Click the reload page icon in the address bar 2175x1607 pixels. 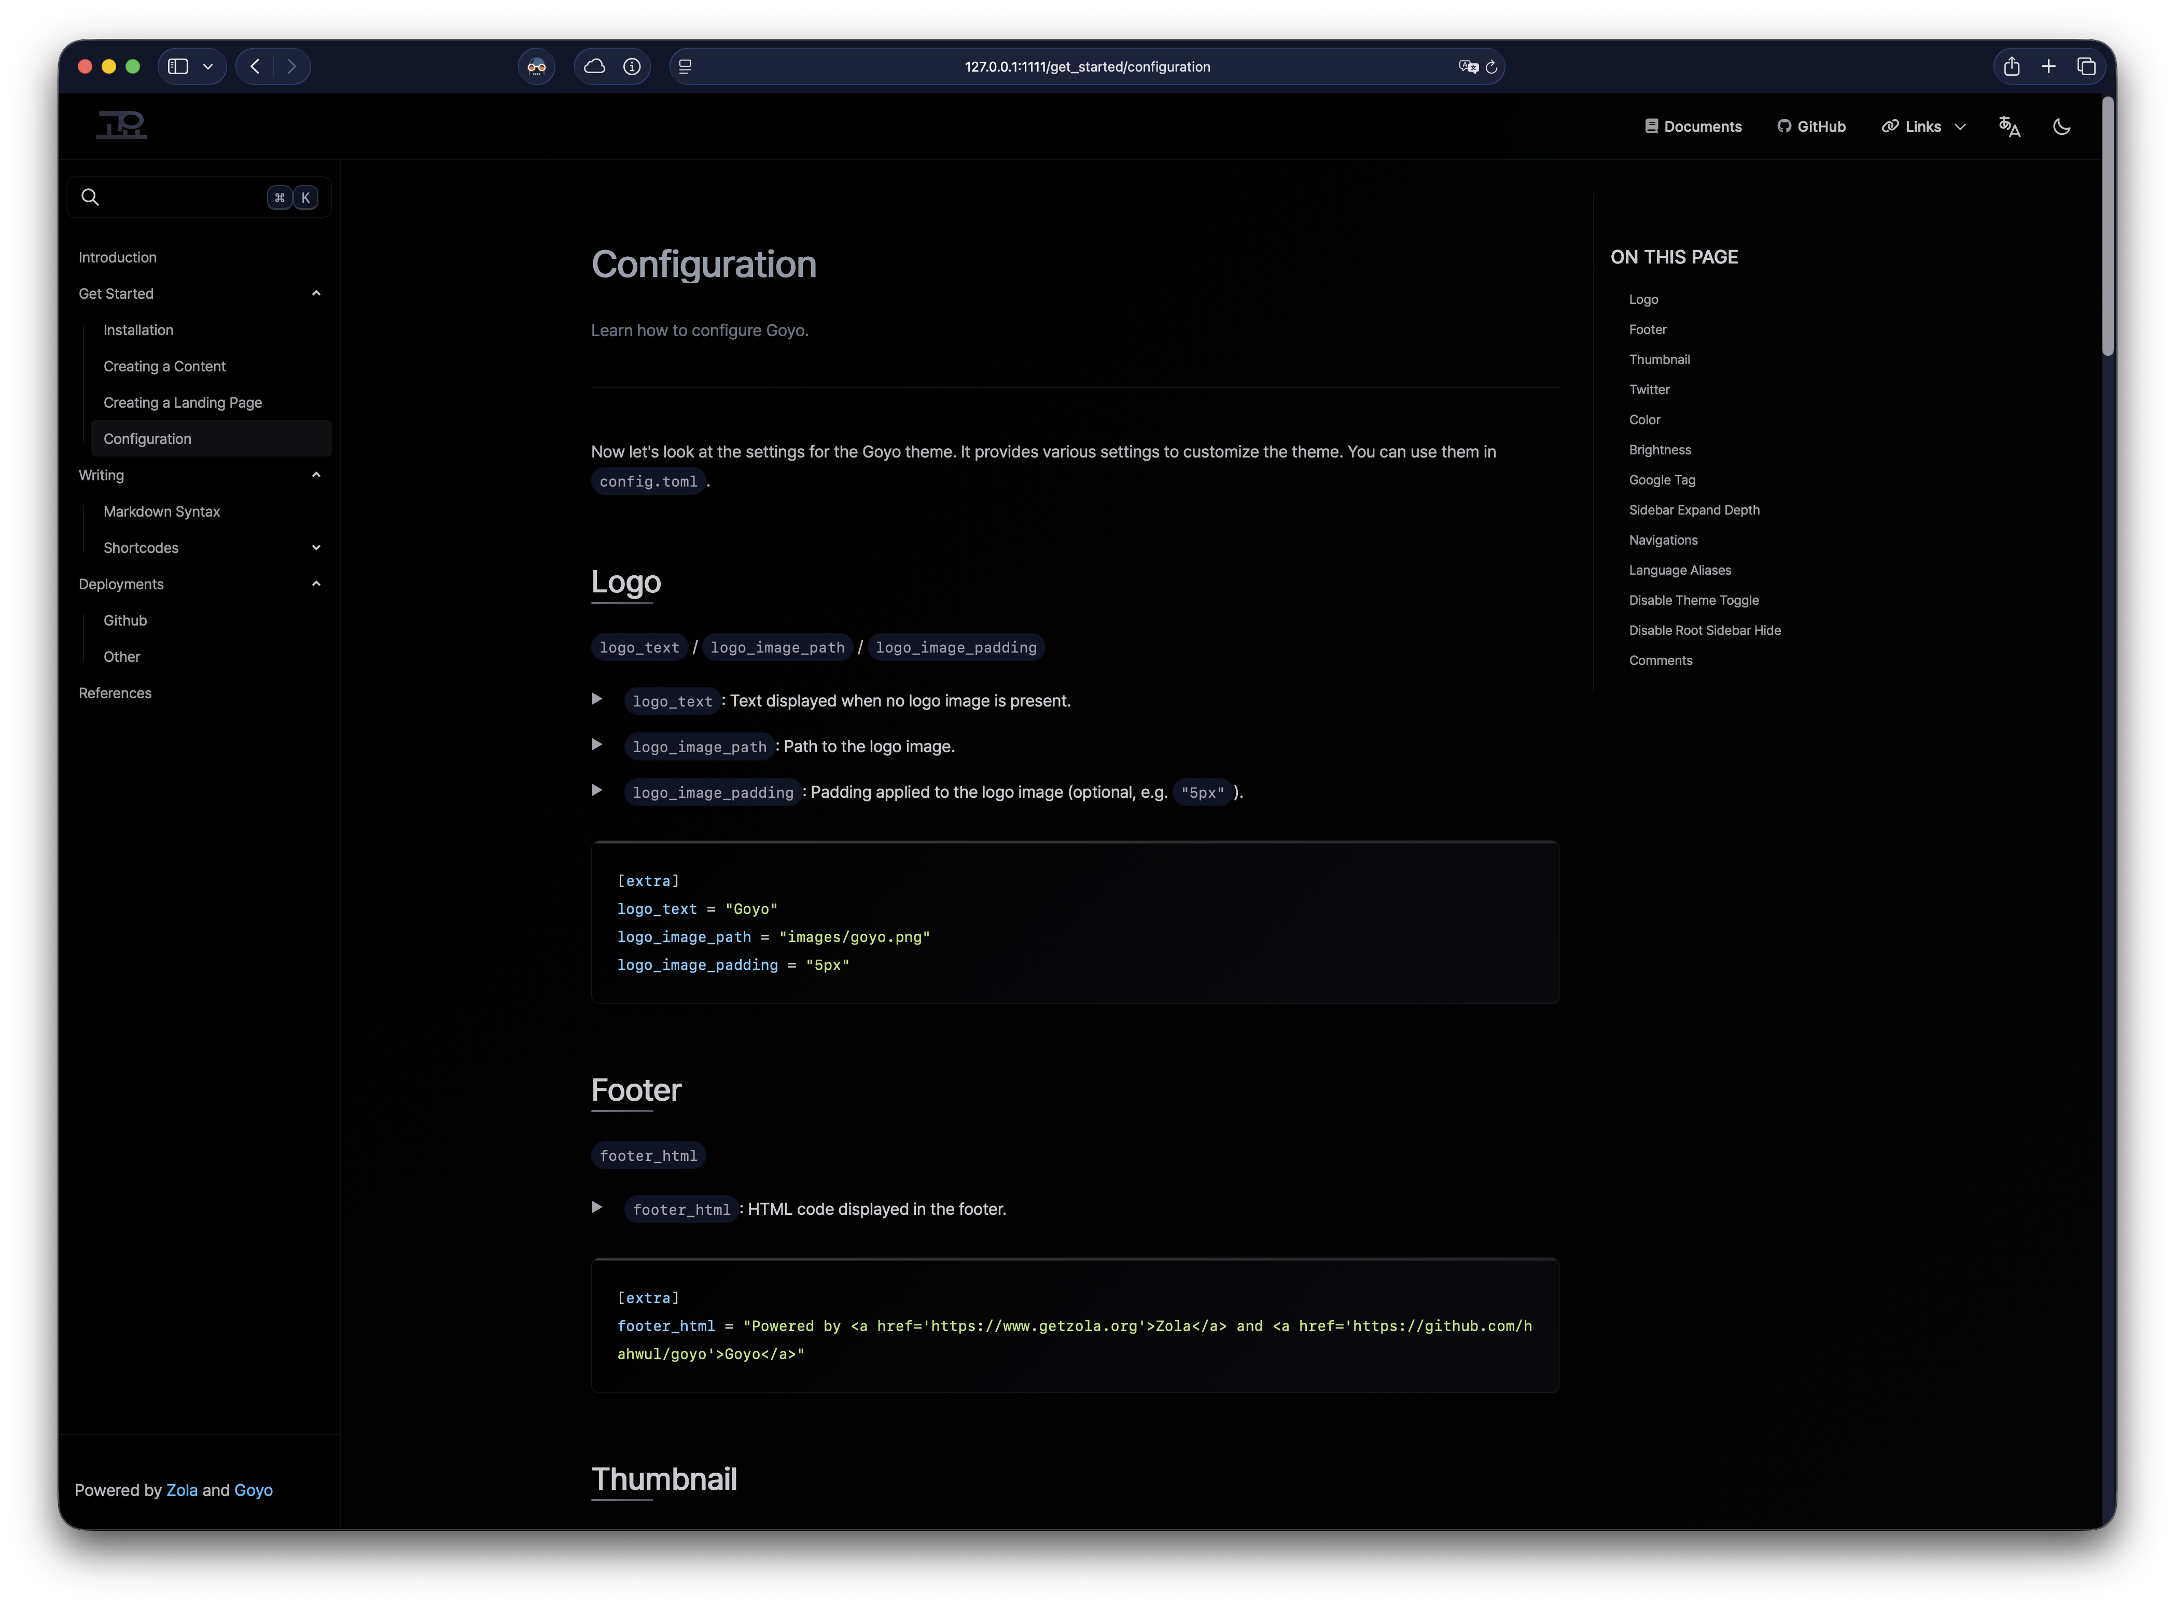pos(1490,67)
